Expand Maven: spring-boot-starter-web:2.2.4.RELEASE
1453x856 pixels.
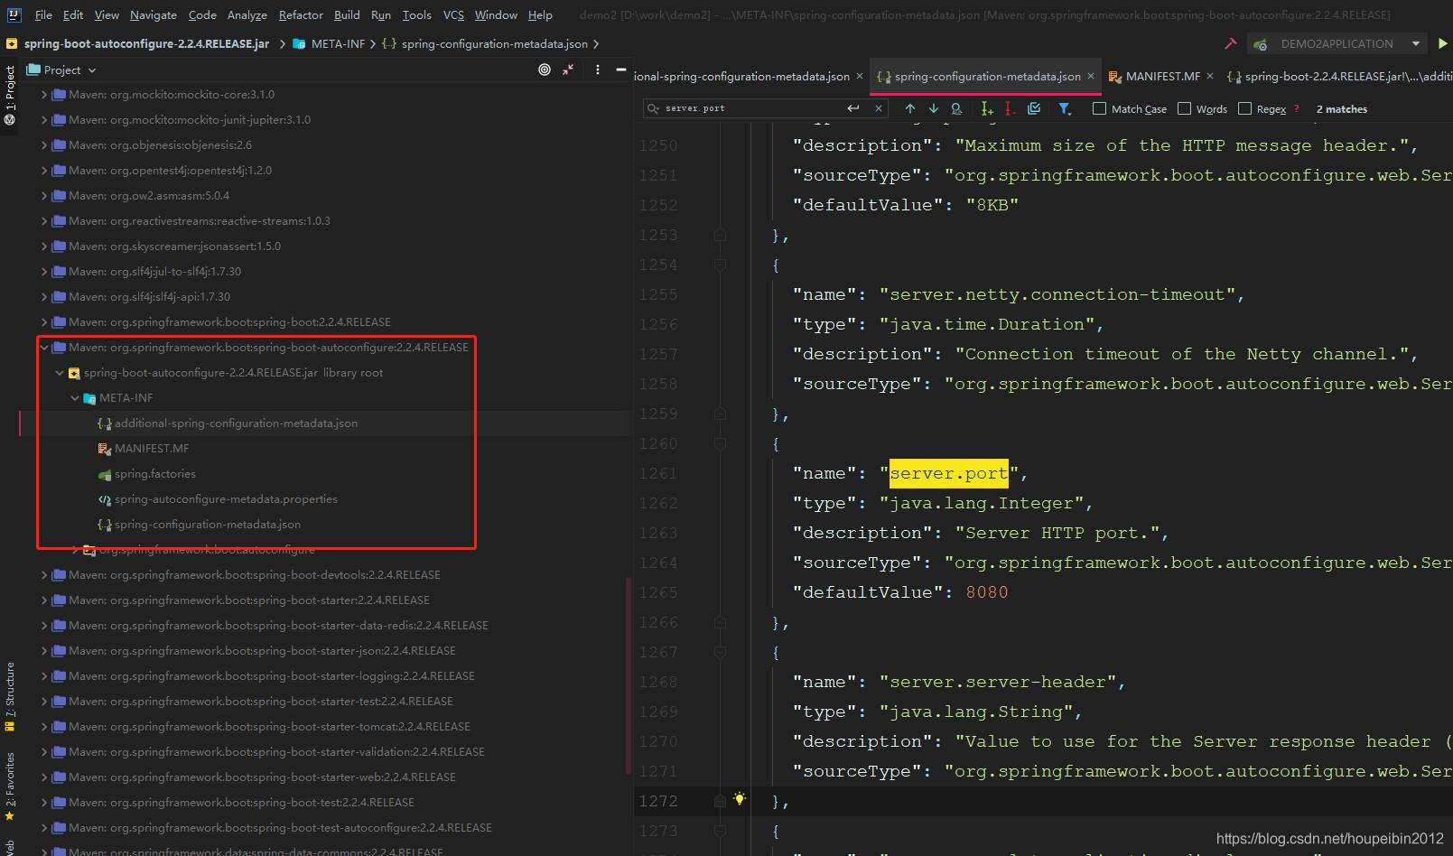pyautogui.click(x=43, y=777)
